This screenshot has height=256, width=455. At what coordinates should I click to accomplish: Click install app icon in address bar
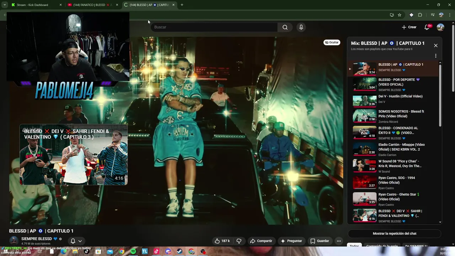pos(392,15)
